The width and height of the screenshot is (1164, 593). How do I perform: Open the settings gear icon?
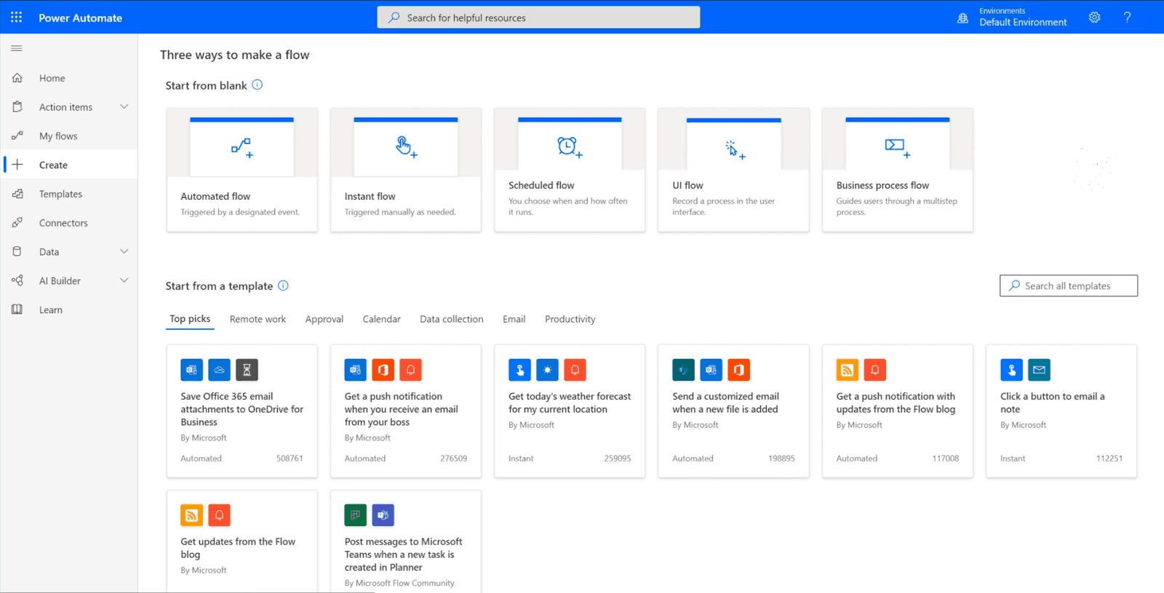(1094, 17)
